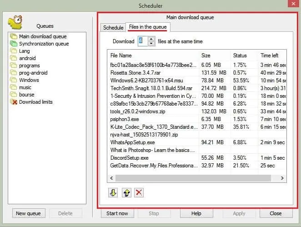Sort files by Status column header
Image resolution: width=301 pixels, height=227 pixels.
[x=244, y=55]
